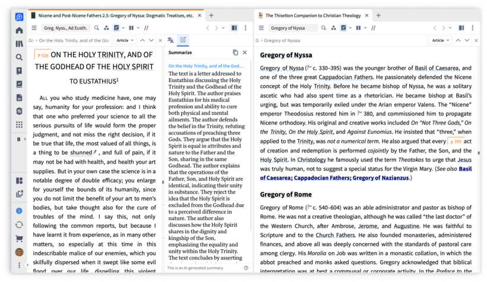
Task: Open the Article dropdown in the left panel
Action: click(x=124, y=40)
